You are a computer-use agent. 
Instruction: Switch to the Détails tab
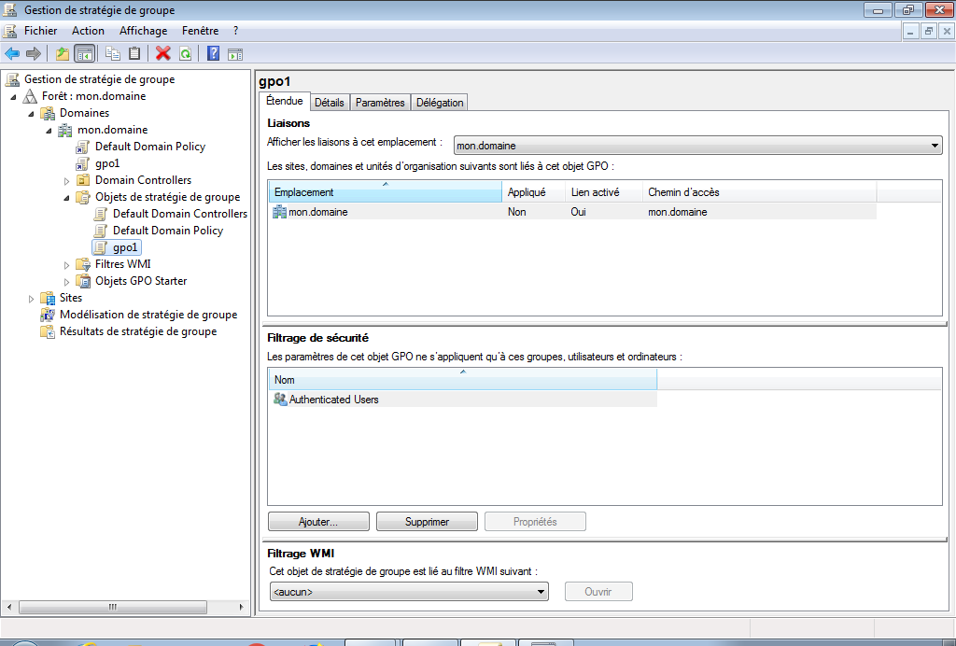[330, 103]
